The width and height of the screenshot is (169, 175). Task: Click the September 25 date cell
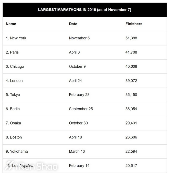pyautogui.click(x=81, y=109)
